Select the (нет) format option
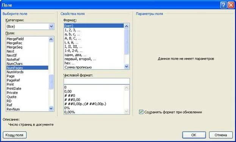 click(x=94, y=26)
